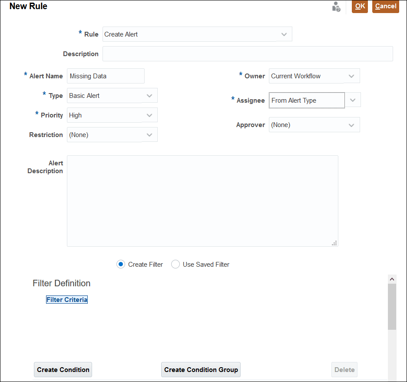
Task: Expand the Restriction dropdown
Action: 149,135
